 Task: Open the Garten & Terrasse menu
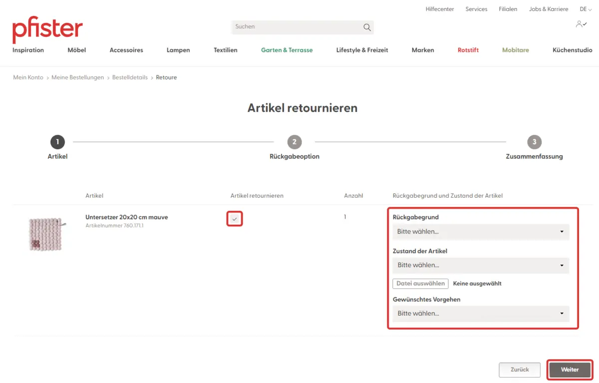(x=287, y=50)
